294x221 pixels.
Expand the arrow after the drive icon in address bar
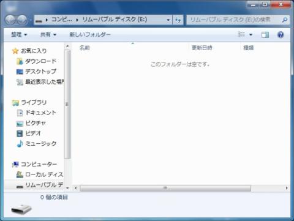(47, 20)
